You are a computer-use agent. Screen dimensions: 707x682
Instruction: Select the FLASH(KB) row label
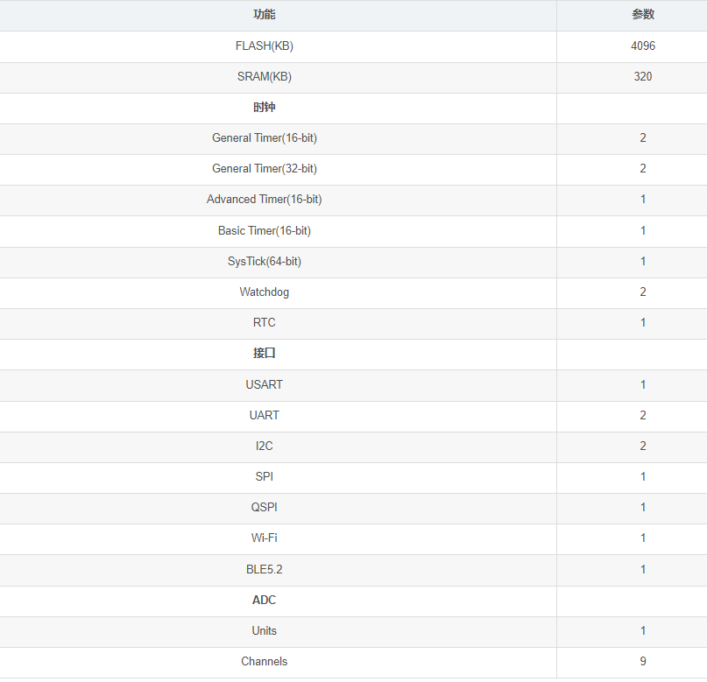[265, 46]
